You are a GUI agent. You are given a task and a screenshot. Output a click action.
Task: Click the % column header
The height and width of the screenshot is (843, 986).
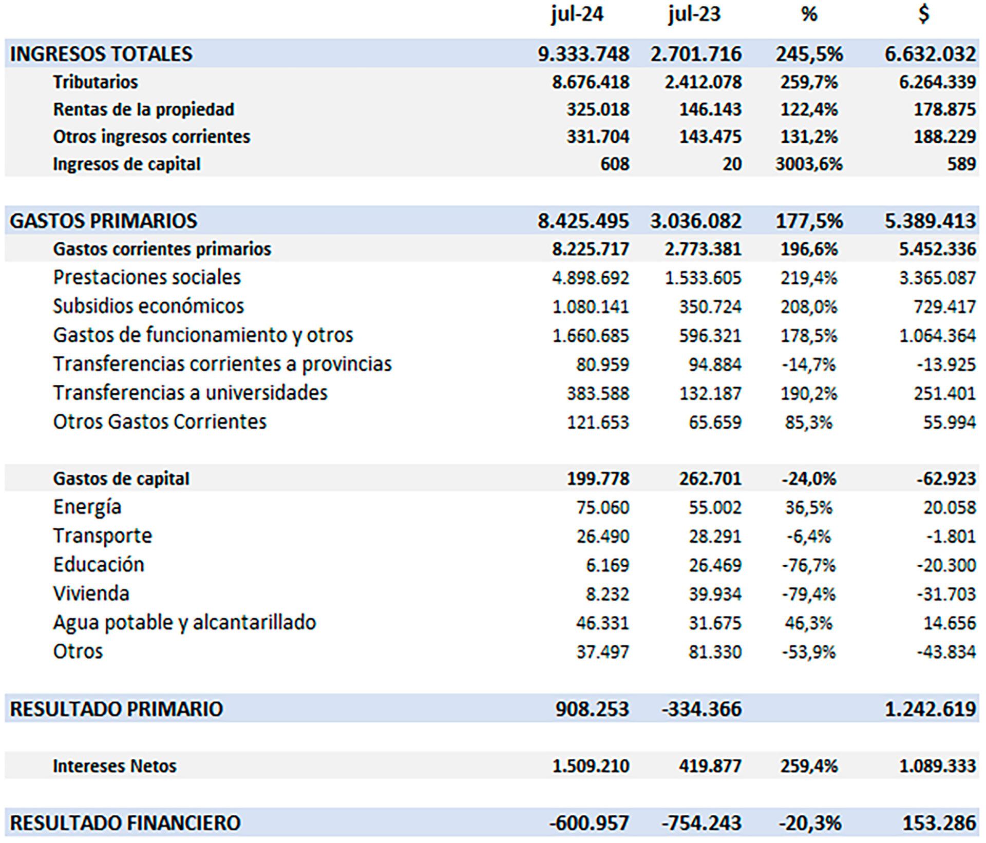(x=809, y=14)
